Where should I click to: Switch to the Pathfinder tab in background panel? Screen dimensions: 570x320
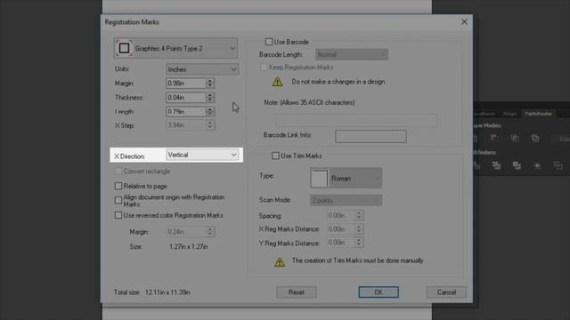coord(538,114)
